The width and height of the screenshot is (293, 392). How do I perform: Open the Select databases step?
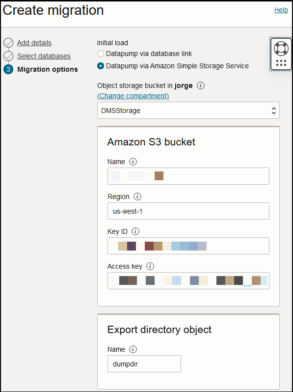(44, 56)
